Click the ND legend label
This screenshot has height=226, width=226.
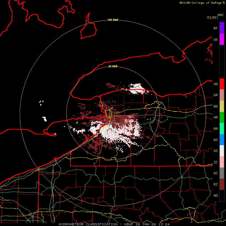coord(215,196)
